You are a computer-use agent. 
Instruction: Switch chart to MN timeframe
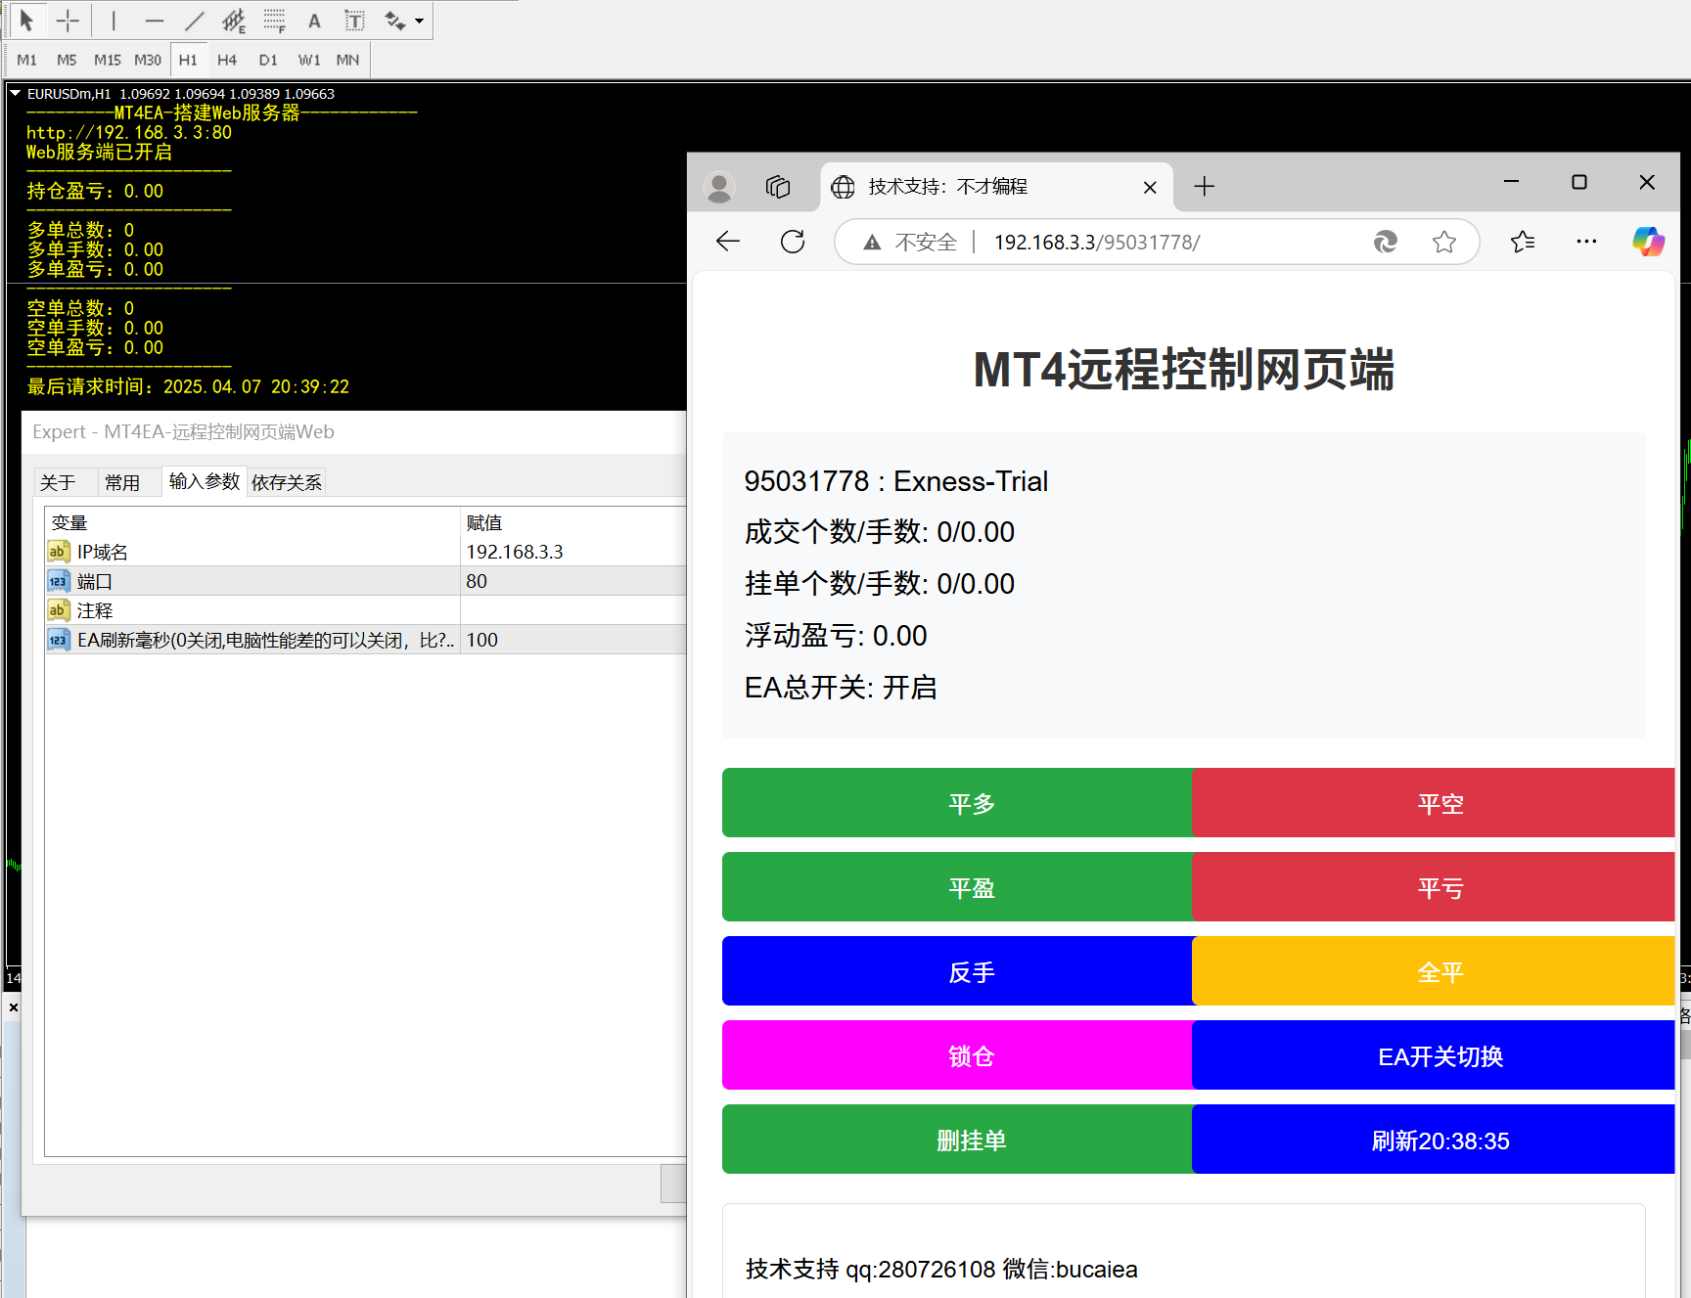(x=347, y=60)
